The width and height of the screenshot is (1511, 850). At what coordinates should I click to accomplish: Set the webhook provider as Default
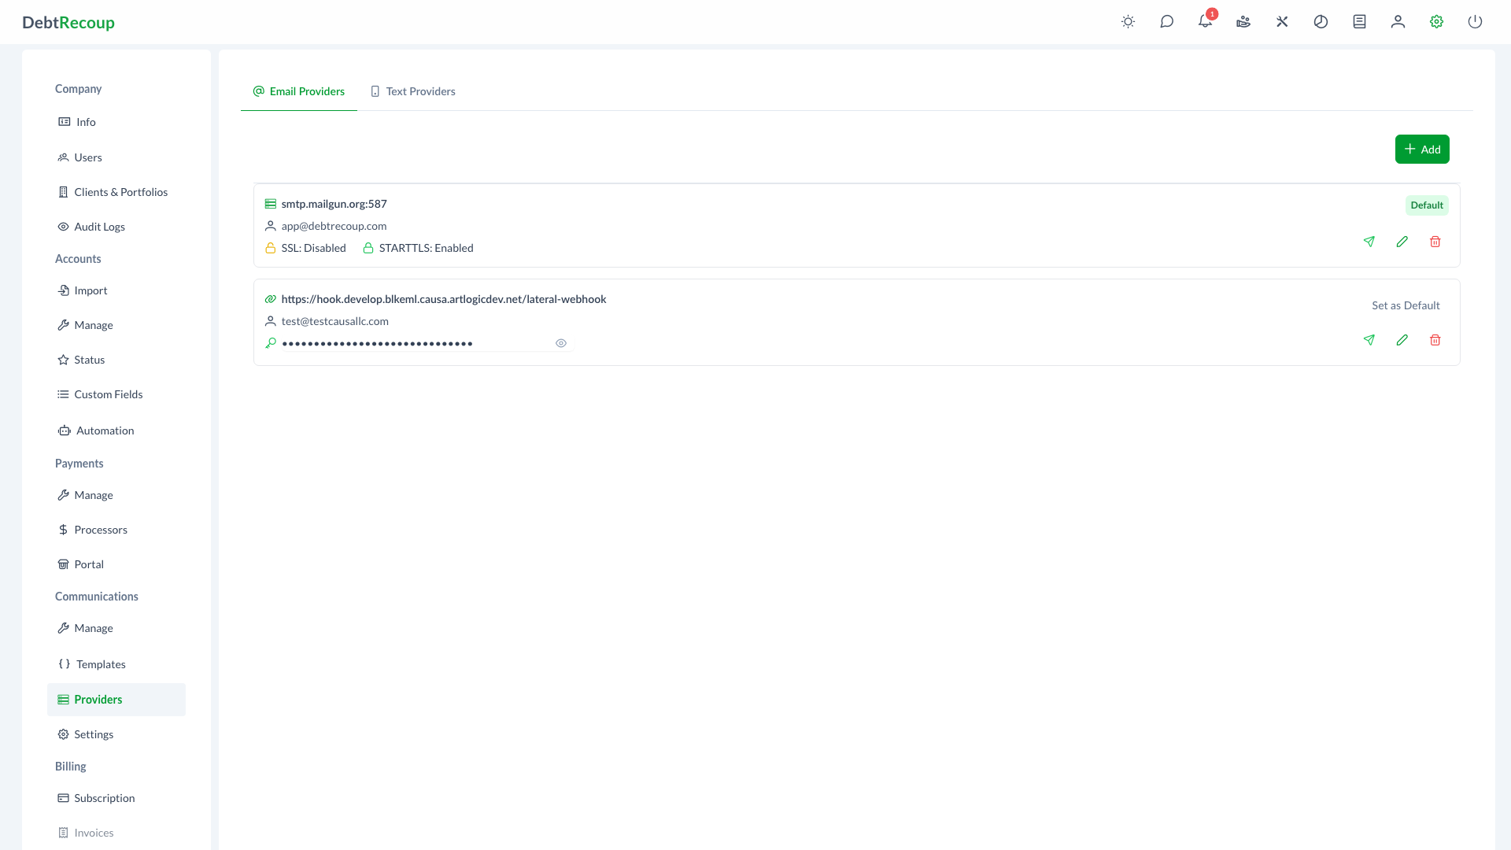tap(1406, 305)
